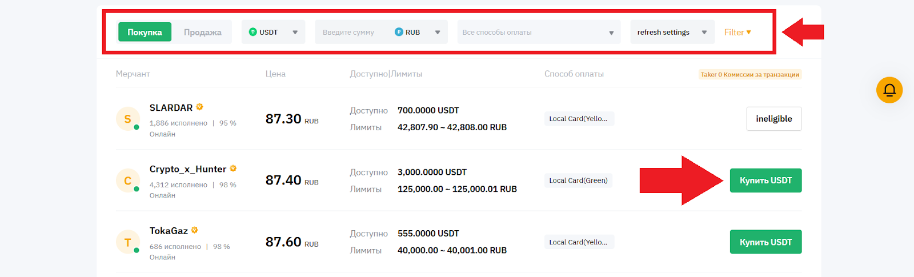Viewport: 914px width, 277px height.
Task: Switch to the Продажа sell tab
Action: click(x=202, y=32)
